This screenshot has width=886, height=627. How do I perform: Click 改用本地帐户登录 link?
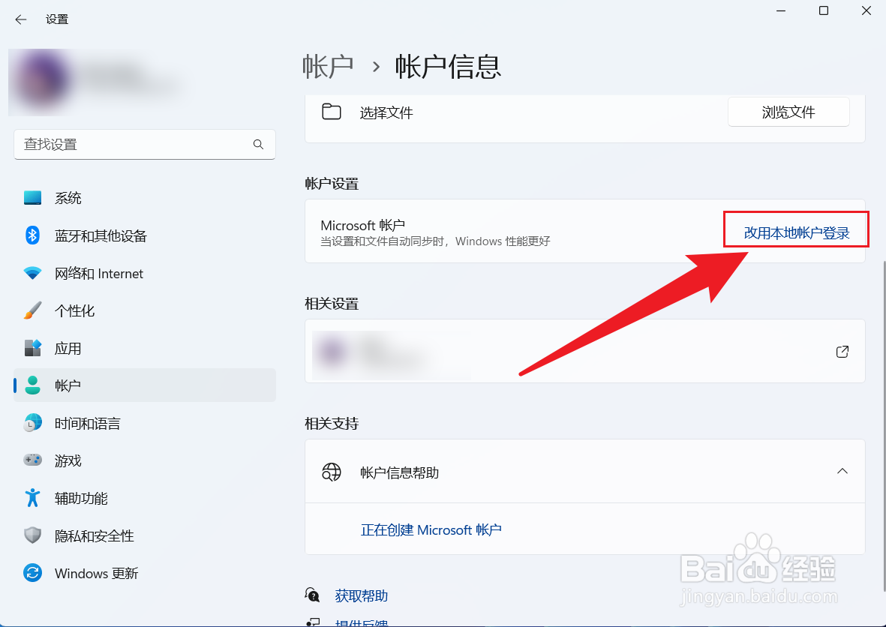(796, 233)
